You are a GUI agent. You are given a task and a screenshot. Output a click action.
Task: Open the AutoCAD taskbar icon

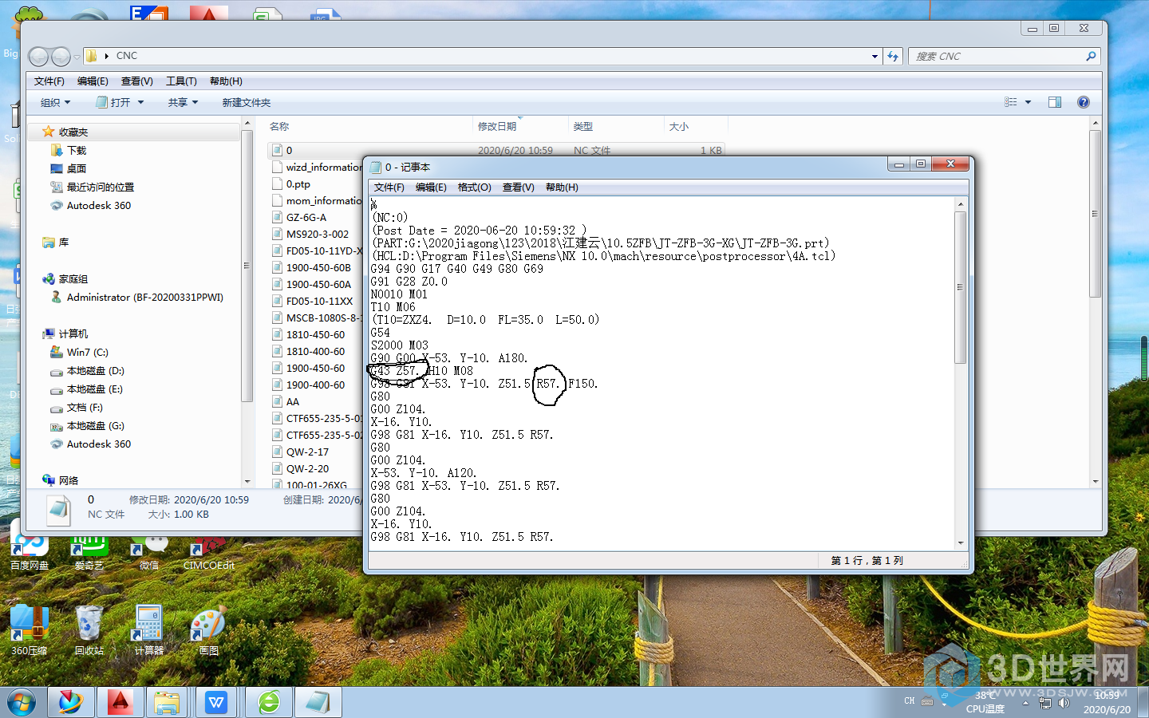pos(120,703)
